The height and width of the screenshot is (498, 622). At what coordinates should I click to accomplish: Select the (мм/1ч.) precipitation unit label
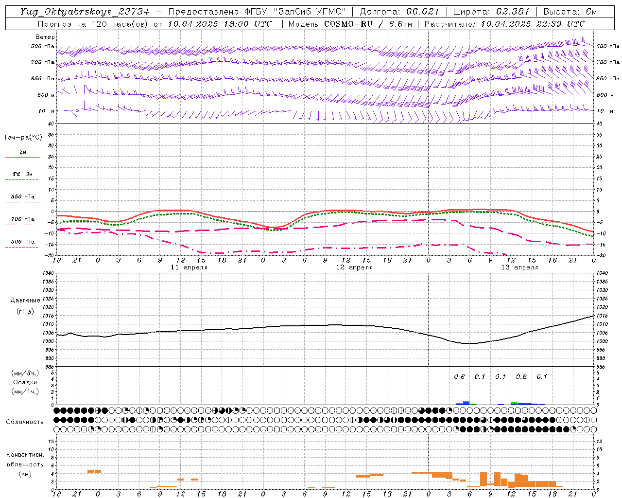[25, 391]
